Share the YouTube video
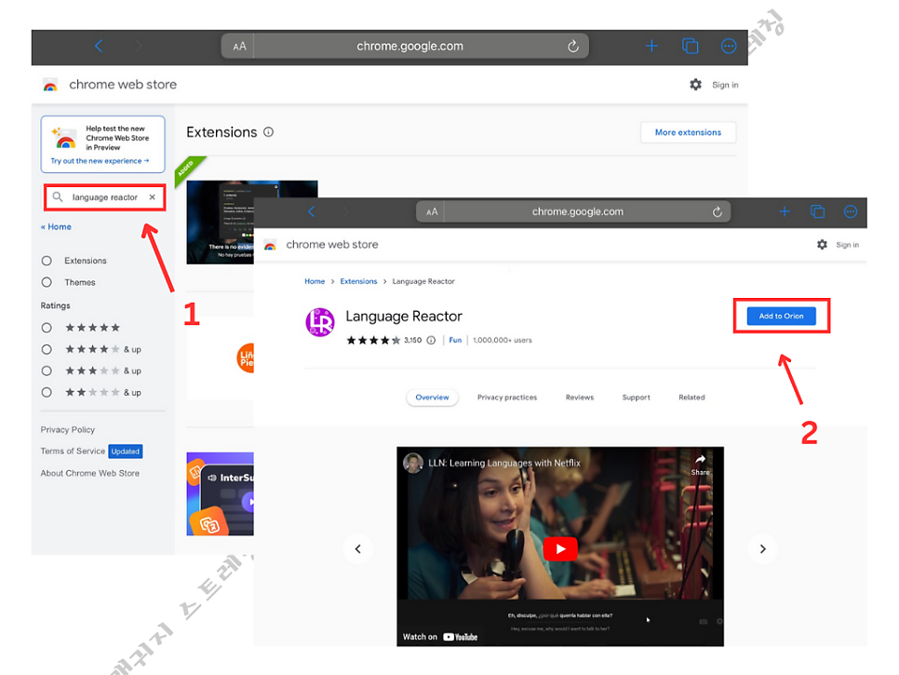899x675 pixels. [700, 466]
